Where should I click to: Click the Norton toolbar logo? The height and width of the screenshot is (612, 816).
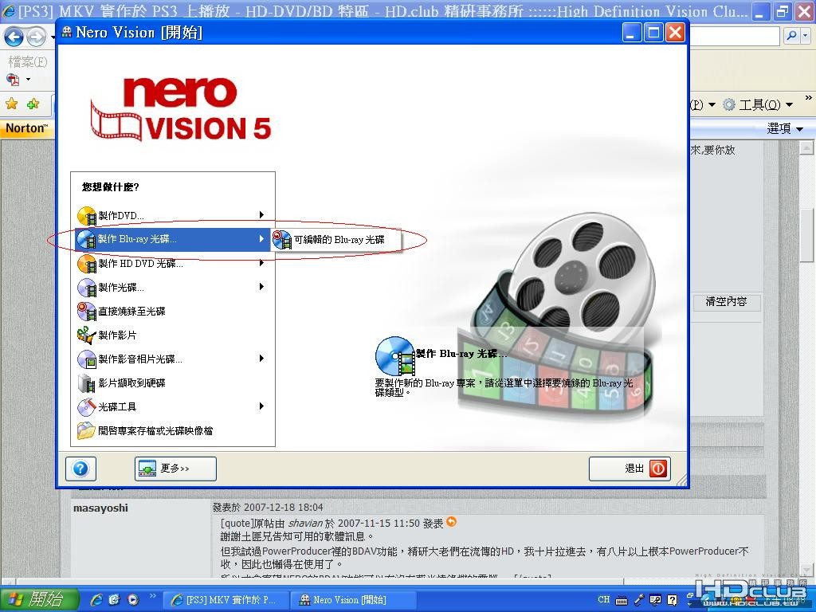(x=27, y=128)
